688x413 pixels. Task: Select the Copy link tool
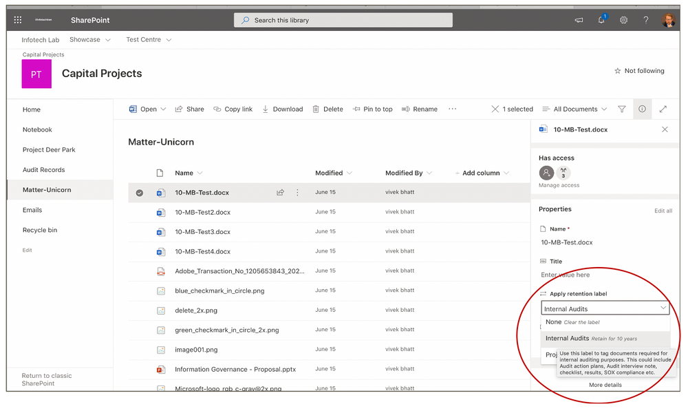[233, 109]
